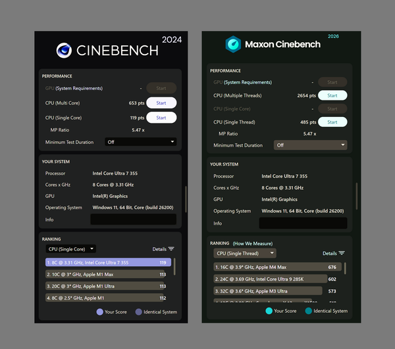Viewport: 395px width, 349px height.
Task: Open the CPU (Single Thread) ranking dropdown
Action: [x=245, y=253]
